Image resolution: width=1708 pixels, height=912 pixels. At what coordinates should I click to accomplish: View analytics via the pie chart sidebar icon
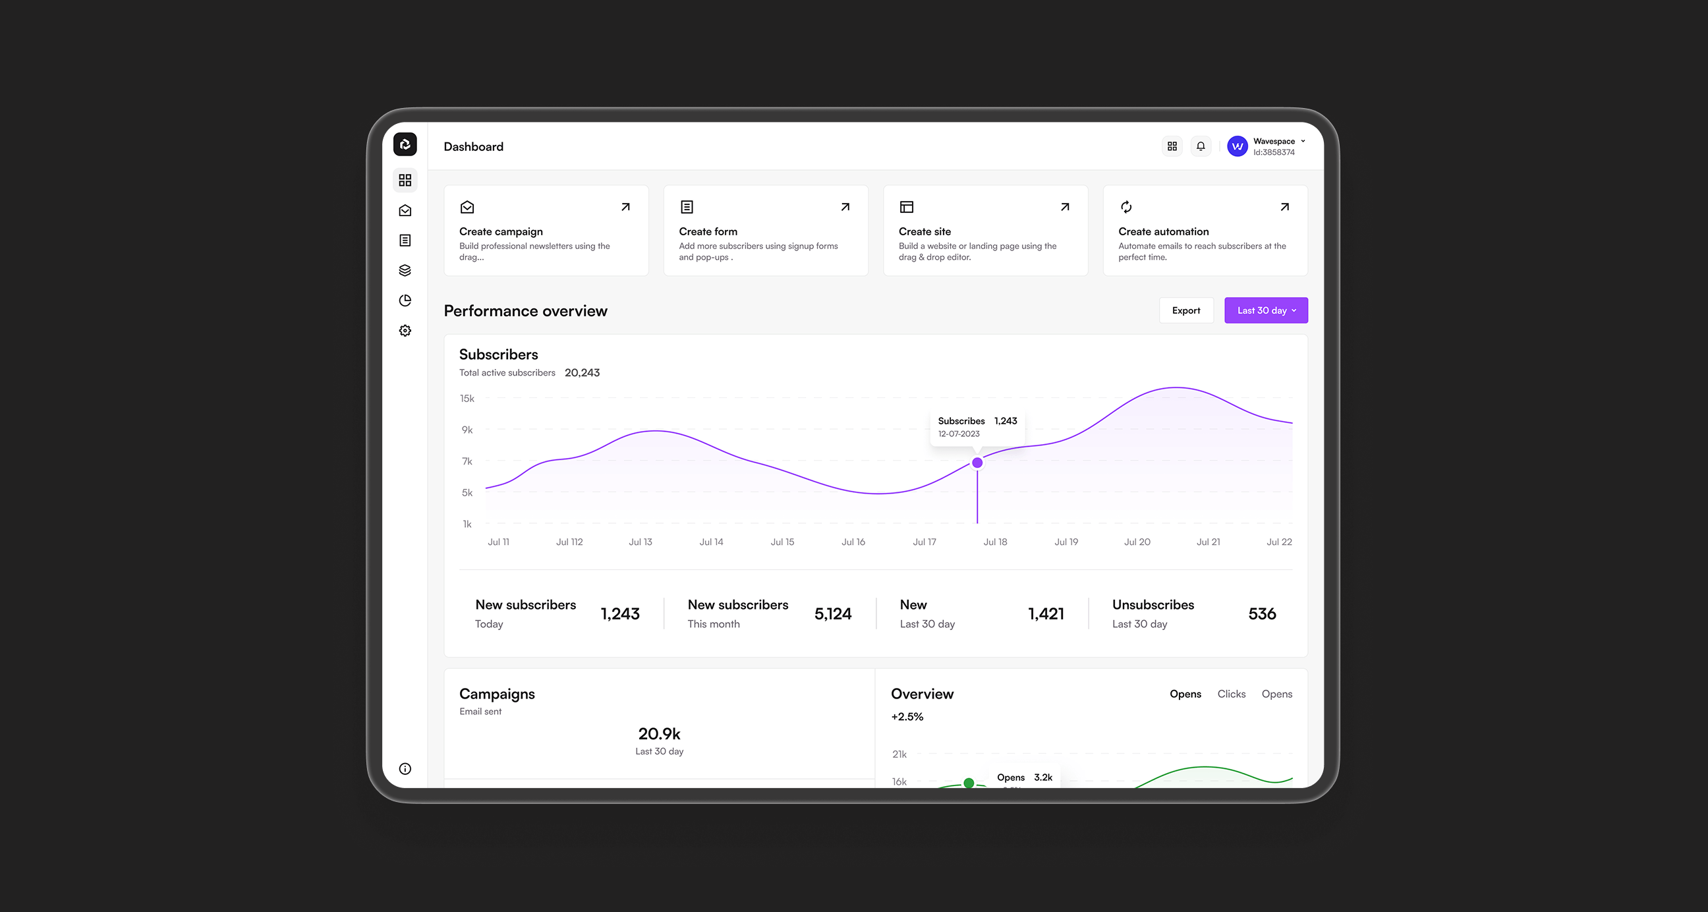(405, 300)
